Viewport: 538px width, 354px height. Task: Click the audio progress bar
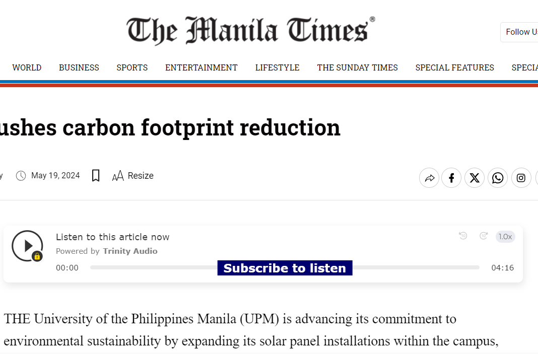(x=285, y=267)
